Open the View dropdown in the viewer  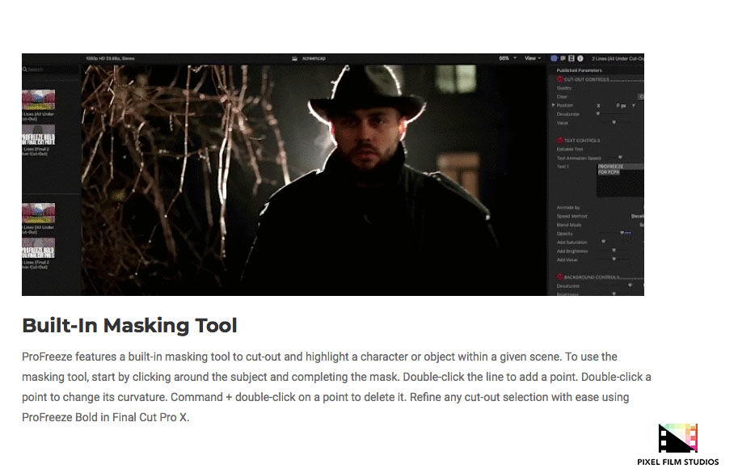coord(533,58)
